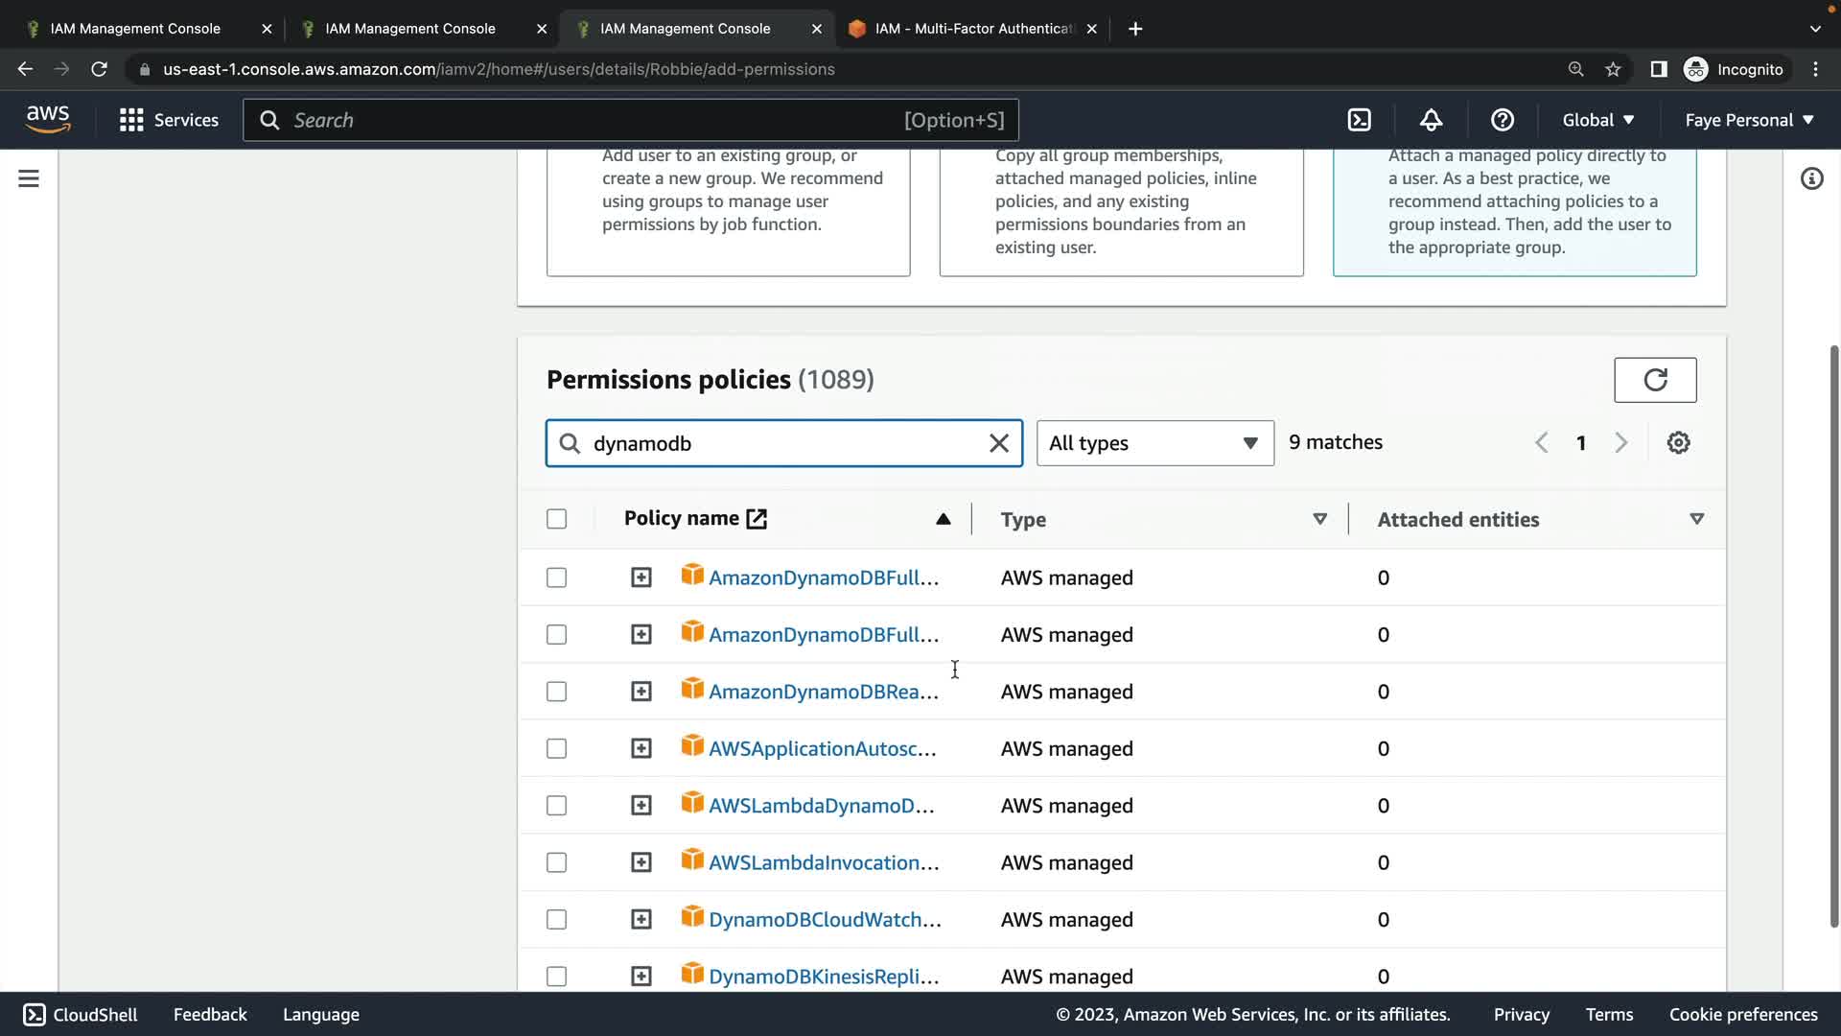This screenshot has height=1036, width=1841.
Task: Click the Cookie preferences footer link
Action: pyautogui.click(x=1742, y=1014)
